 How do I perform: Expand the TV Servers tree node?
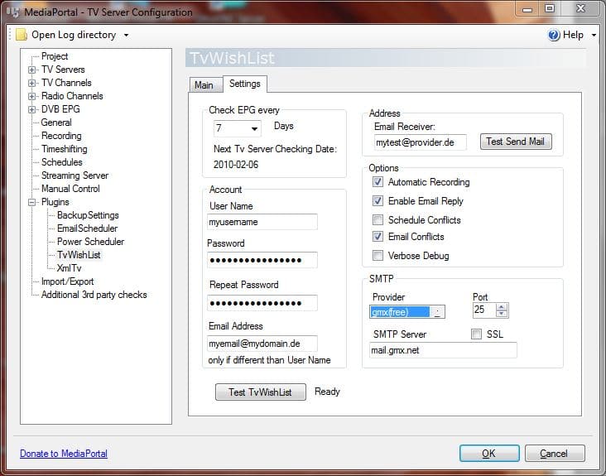tap(32, 70)
